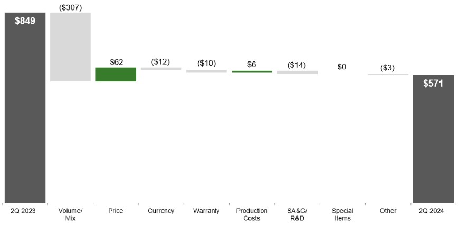
Task: Click the gray SA&G/R&D bar
Action: pyautogui.click(x=297, y=72)
